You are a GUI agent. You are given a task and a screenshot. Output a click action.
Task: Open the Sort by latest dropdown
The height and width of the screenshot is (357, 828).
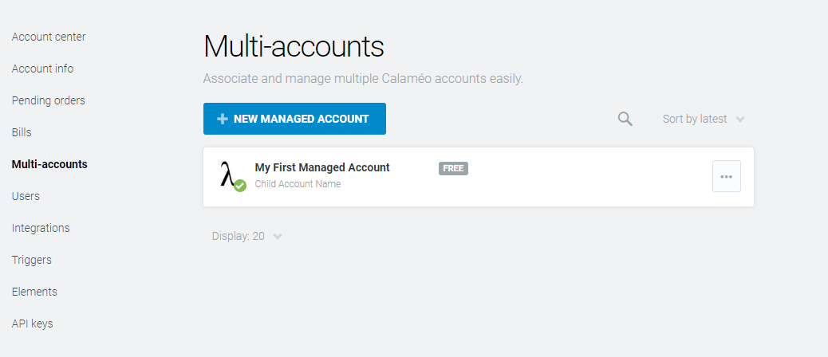(704, 120)
